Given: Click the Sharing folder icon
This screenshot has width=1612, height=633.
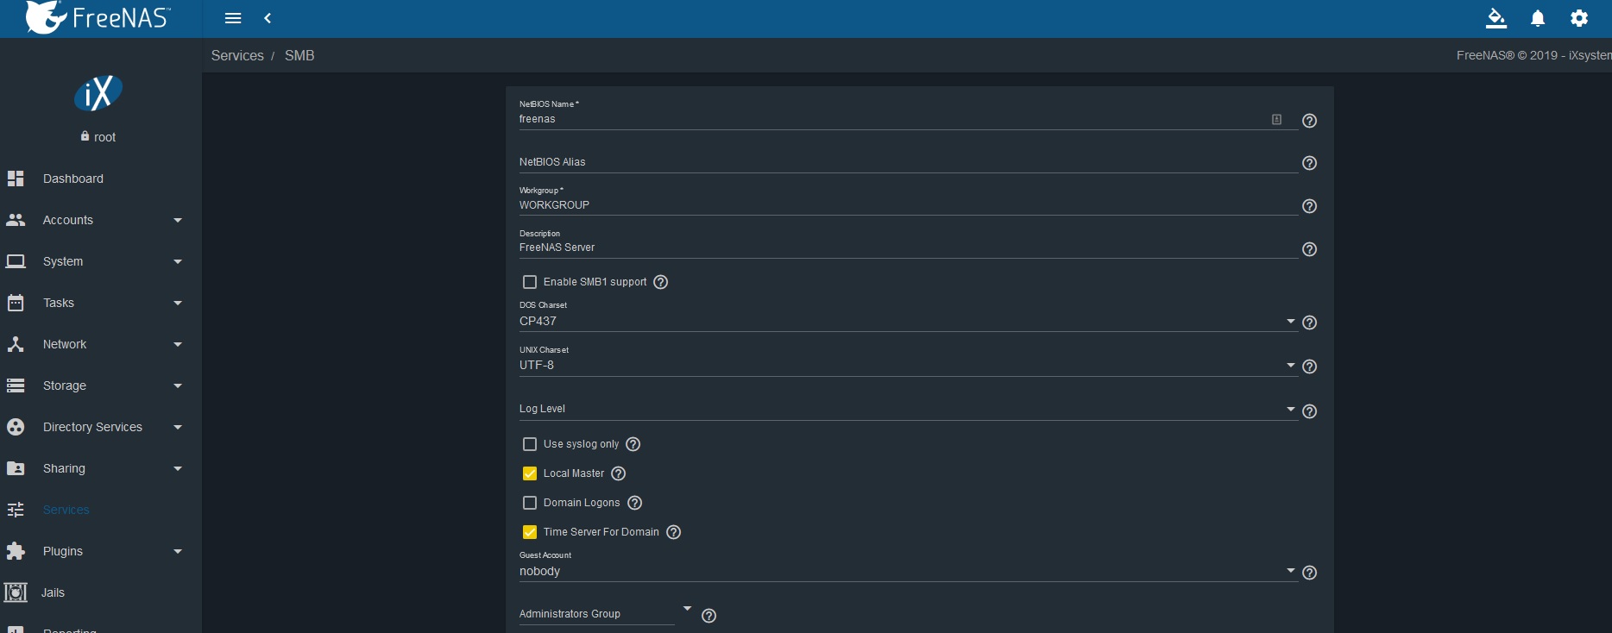Looking at the screenshot, I should click(16, 468).
